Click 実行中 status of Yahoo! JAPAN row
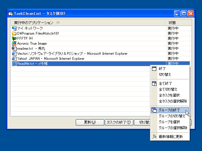The height and width of the screenshot is (151, 202). 173,59
